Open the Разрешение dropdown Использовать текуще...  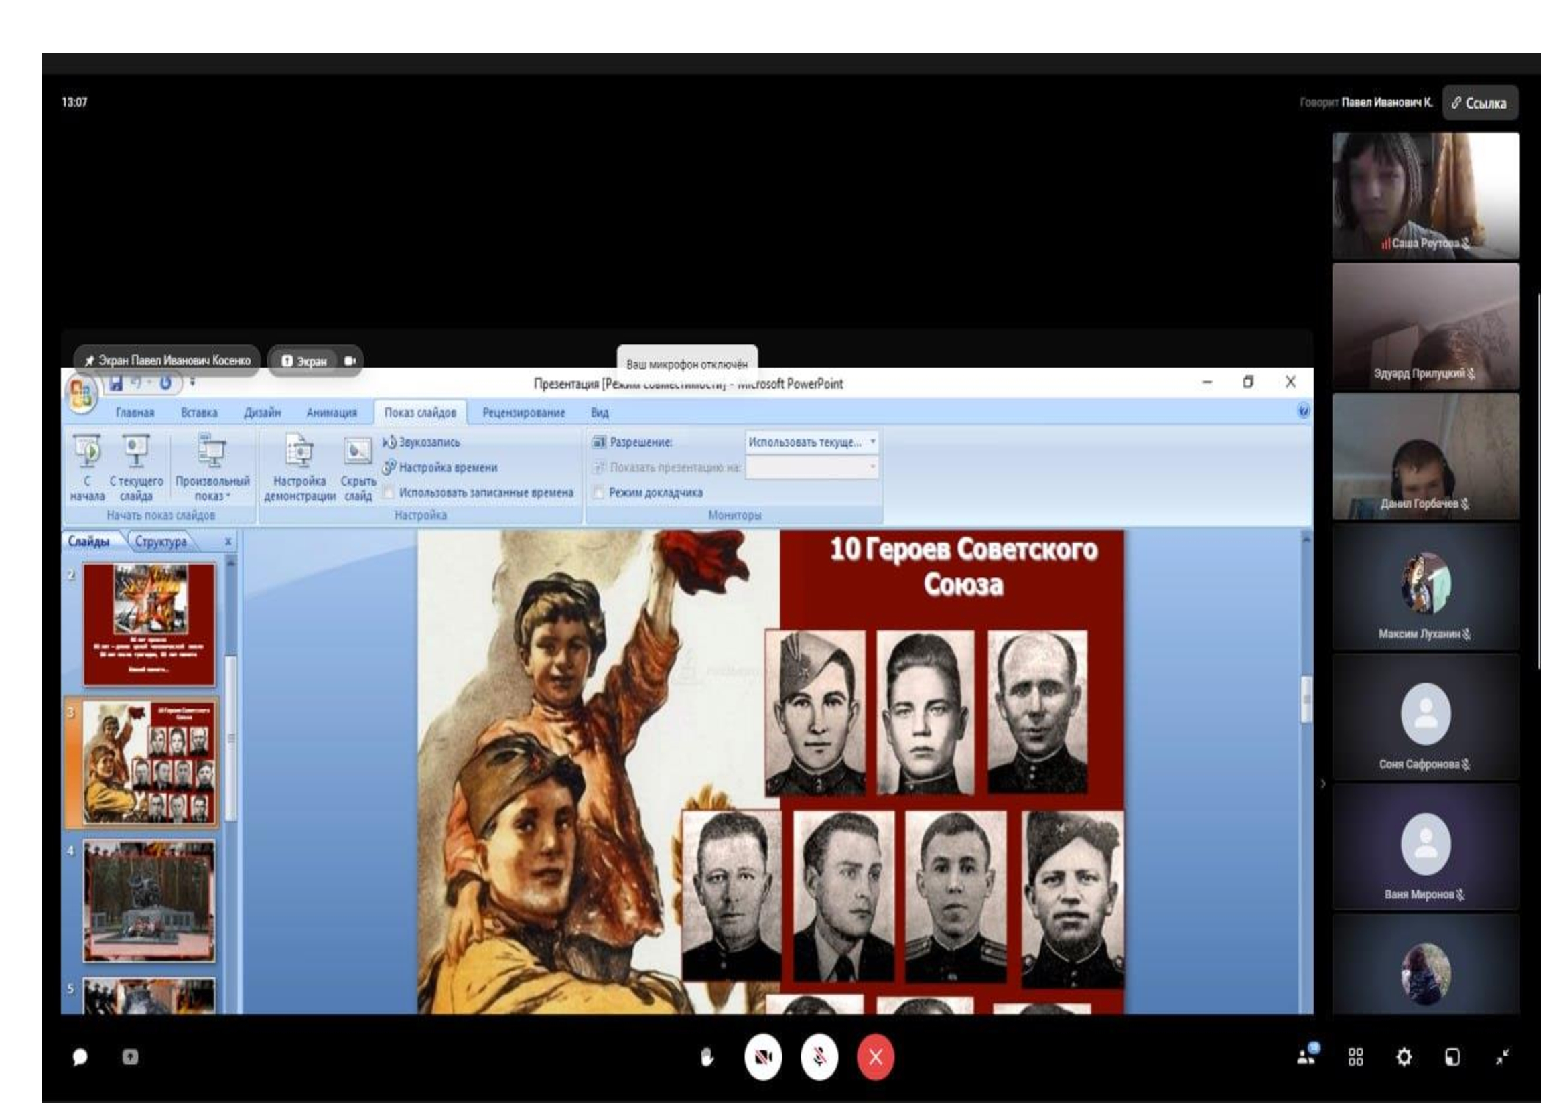(811, 442)
